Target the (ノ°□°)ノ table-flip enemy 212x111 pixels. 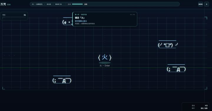point(168,45)
